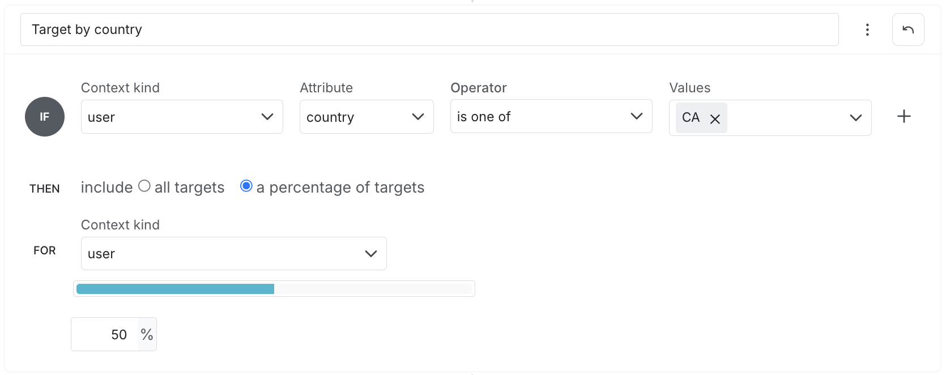Click the % suffix next to 50
The height and width of the screenshot is (375, 946).
click(147, 334)
